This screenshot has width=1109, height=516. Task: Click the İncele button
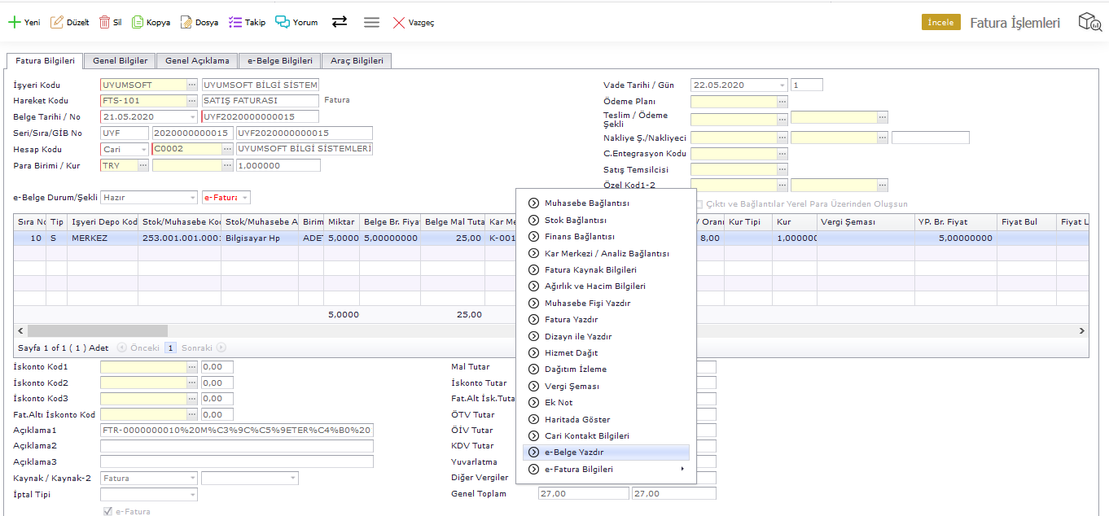click(x=940, y=22)
